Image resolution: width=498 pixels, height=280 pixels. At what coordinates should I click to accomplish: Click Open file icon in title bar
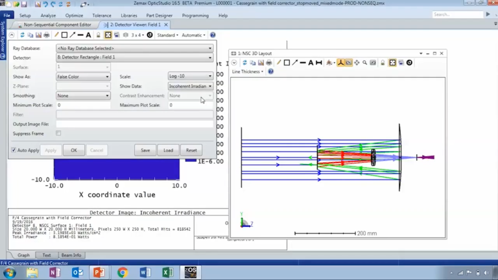click(x=16, y=4)
